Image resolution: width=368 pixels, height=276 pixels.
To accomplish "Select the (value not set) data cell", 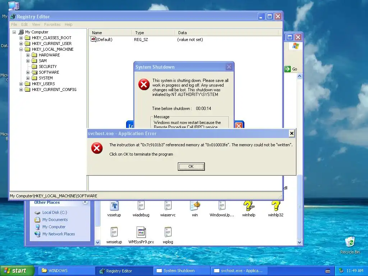I will pyautogui.click(x=190, y=40).
